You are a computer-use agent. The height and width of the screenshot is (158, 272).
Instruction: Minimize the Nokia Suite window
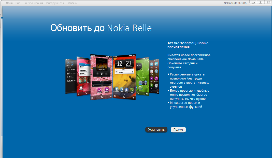point(253,3)
